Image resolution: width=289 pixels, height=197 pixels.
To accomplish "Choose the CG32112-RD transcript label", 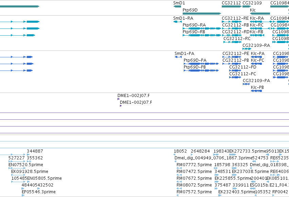I will point(236,32).
